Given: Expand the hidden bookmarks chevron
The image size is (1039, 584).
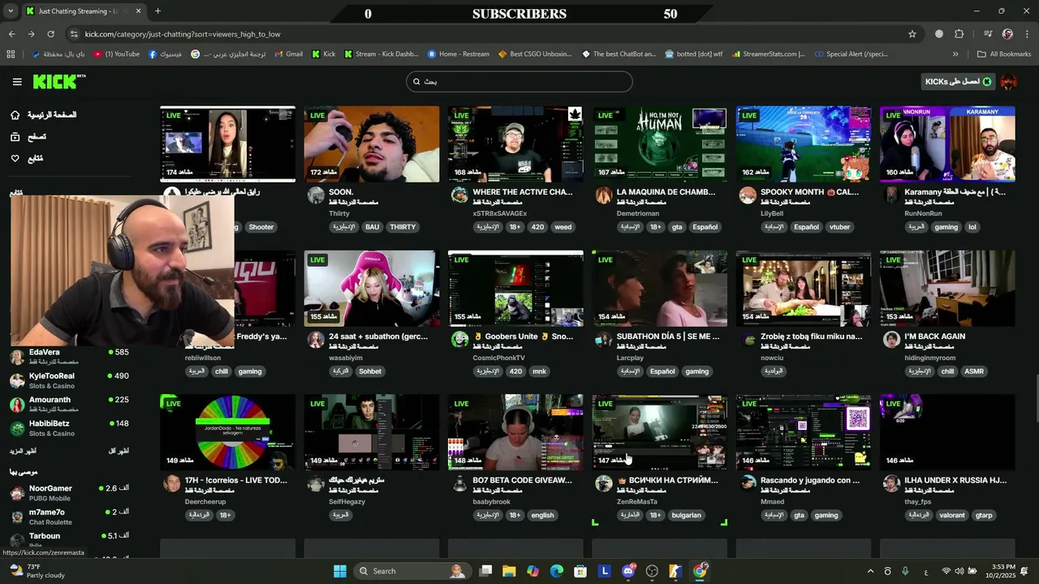Looking at the screenshot, I should 955,54.
